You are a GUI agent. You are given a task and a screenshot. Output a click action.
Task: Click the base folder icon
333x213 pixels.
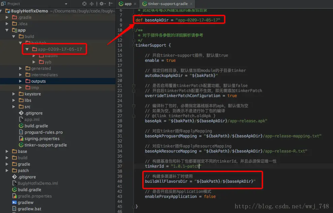coord(14,151)
